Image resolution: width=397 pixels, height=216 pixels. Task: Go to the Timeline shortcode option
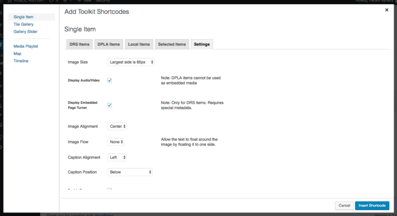(21, 61)
